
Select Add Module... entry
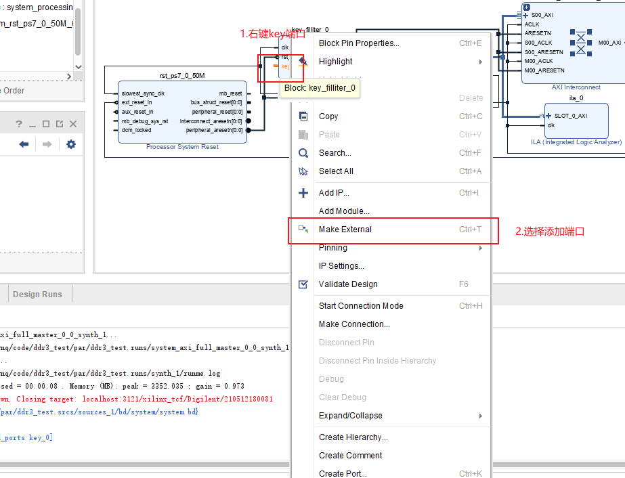click(x=391, y=211)
